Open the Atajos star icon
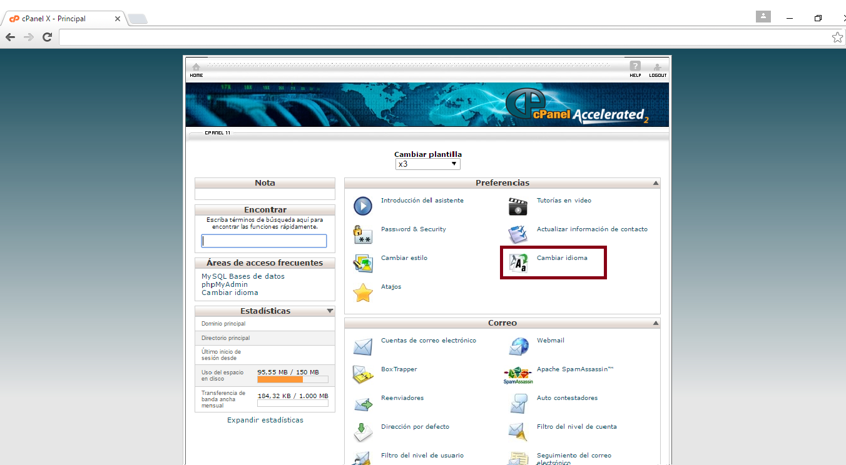Screen dimensions: 846x465 tap(363, 292)
